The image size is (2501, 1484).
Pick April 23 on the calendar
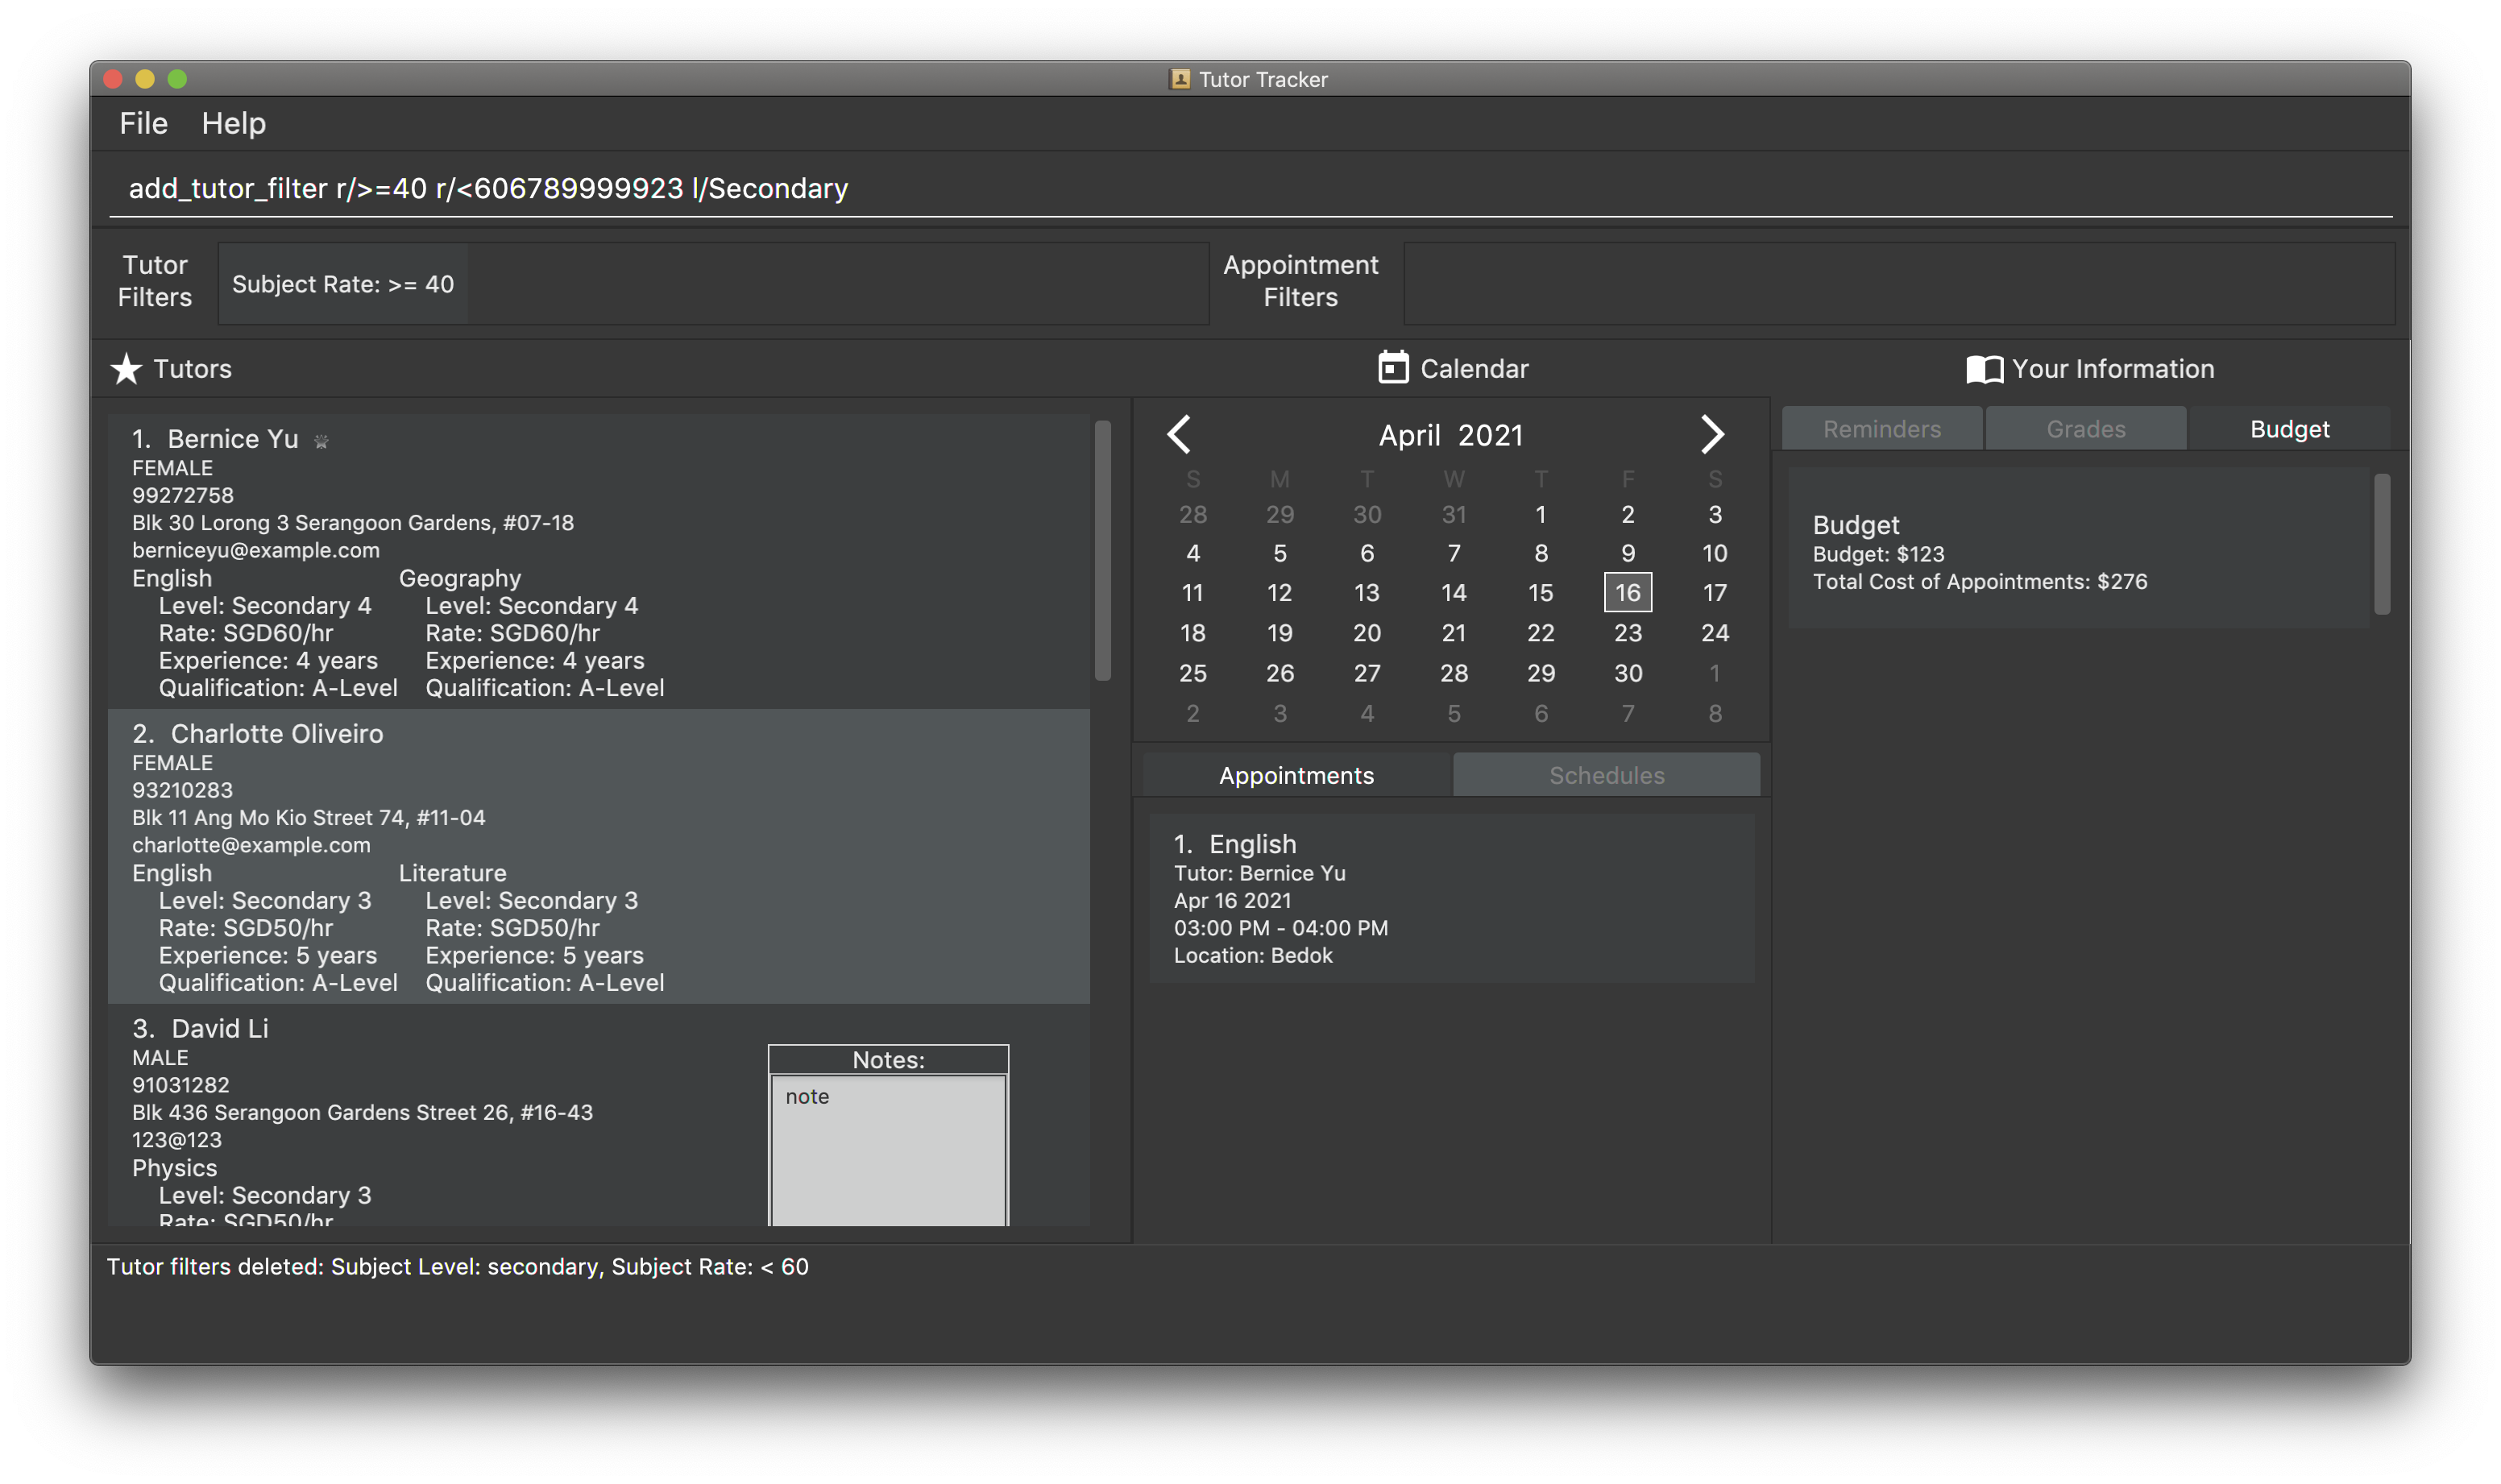pyautogui.click(x=1627, y=632)
